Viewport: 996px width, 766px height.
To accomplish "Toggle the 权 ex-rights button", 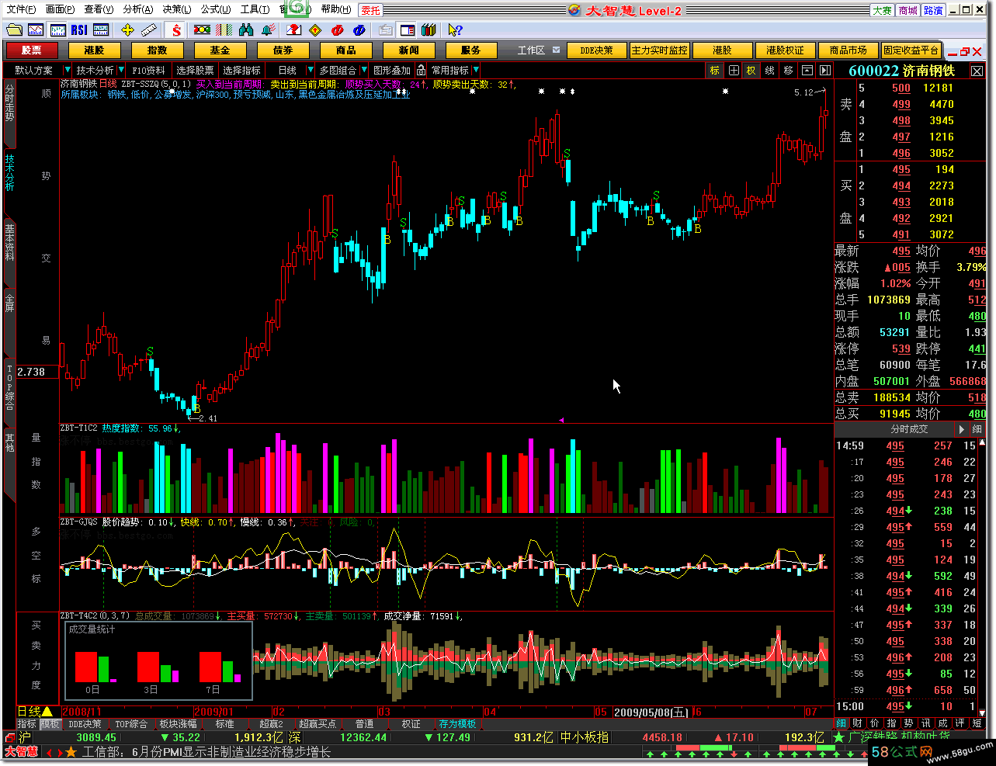I will (x=751, y=70).
